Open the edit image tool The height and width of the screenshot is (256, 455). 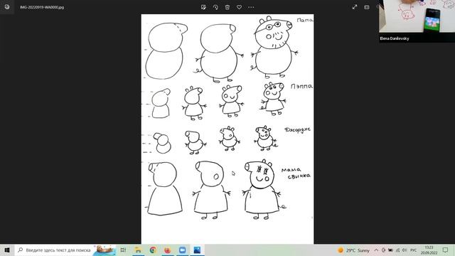(x=203, y=7)
